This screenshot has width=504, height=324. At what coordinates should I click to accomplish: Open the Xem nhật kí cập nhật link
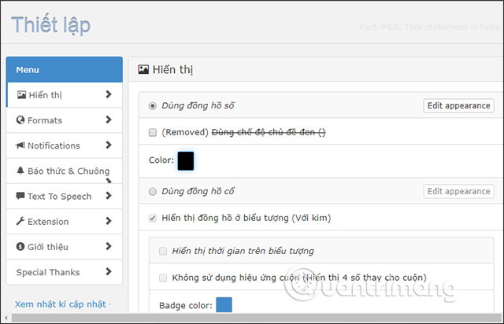pyautogui.click(x=61, y=304)
